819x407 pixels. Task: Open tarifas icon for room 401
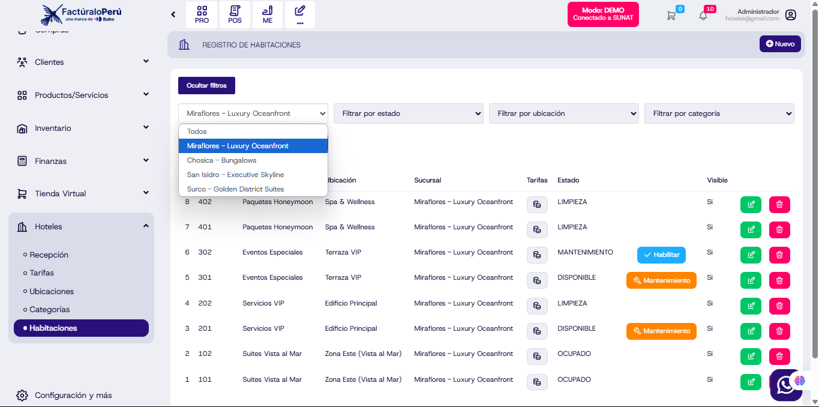[537, 230]
